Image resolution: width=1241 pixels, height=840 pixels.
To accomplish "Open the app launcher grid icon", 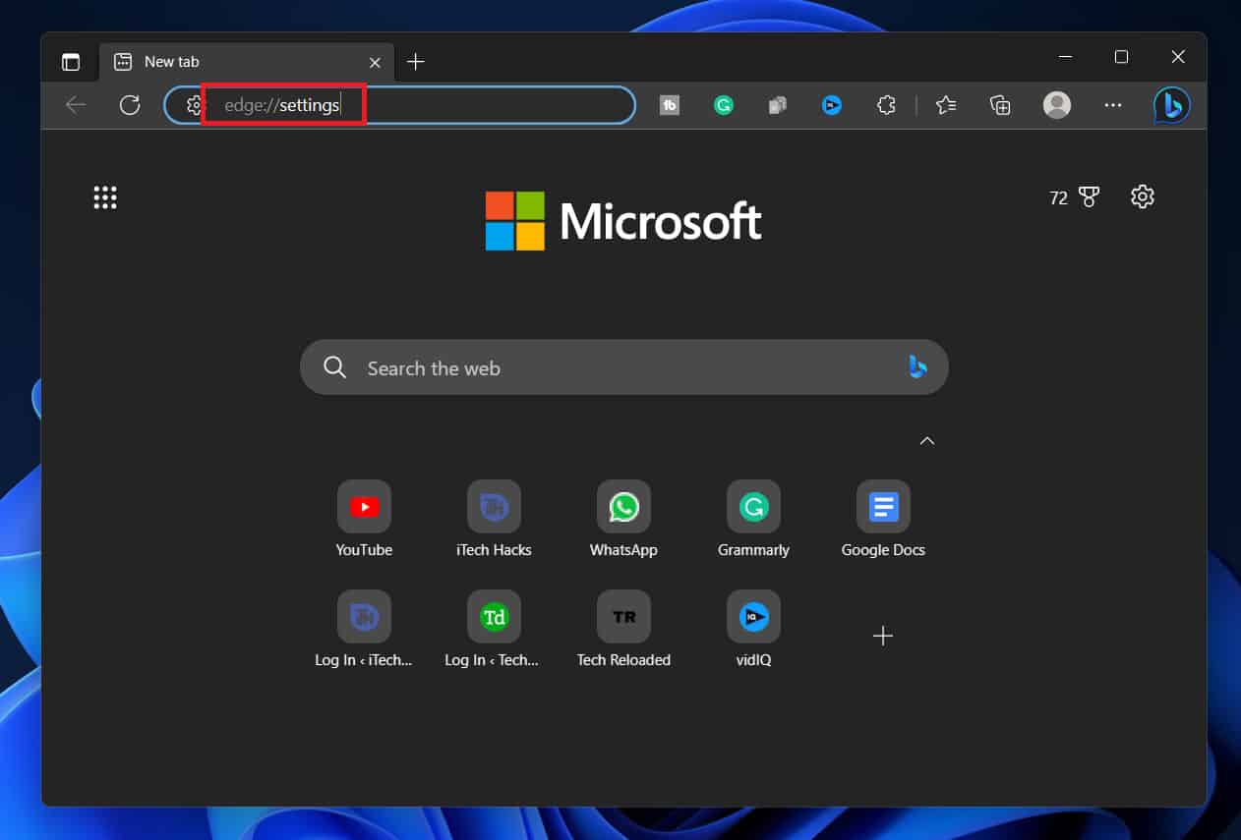I will pos(105,197).
